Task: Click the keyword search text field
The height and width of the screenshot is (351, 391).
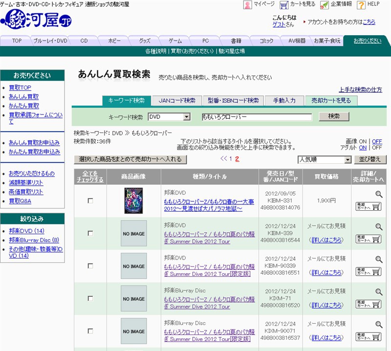Action: pos(257,117)
